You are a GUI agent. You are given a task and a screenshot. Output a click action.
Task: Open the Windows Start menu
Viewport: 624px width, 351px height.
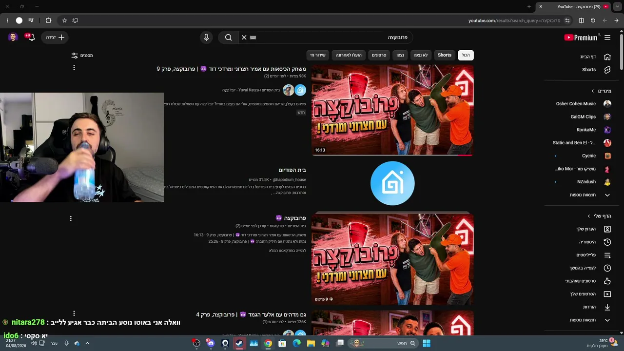(427, 343)
